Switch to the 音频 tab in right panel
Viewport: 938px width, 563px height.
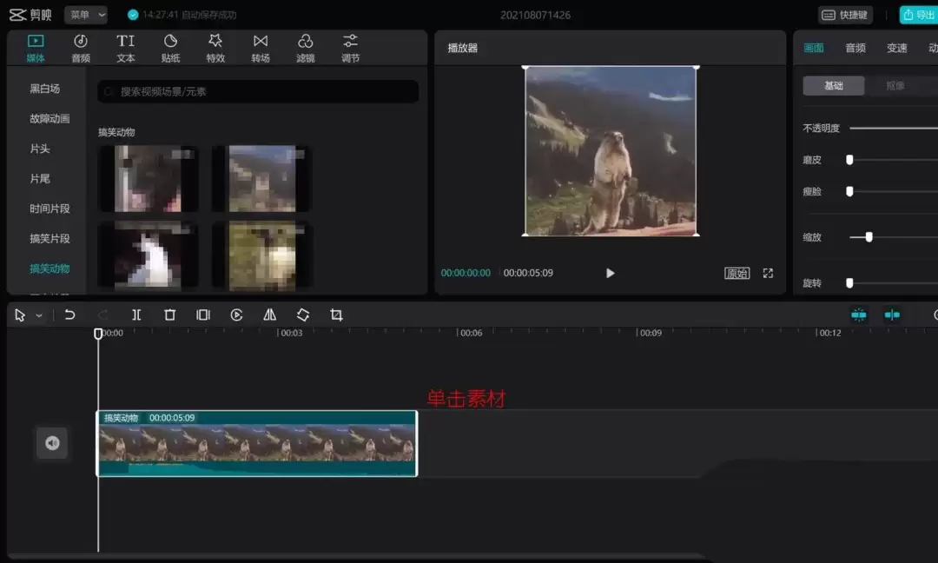tap(855, 48)
